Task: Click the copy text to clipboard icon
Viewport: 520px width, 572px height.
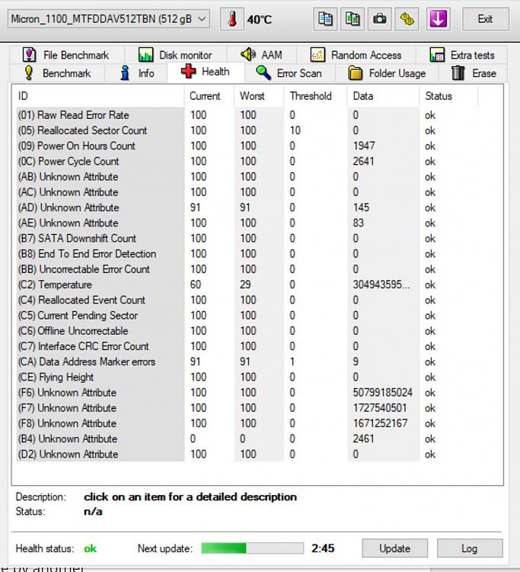Action: tap(325, 19)
